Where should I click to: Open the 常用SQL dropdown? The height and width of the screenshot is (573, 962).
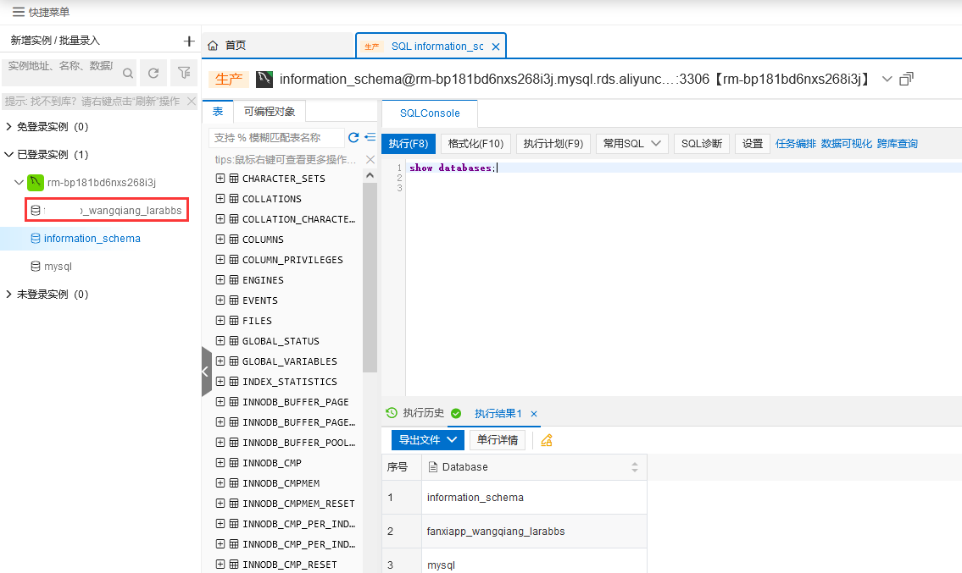click(632, 144)
